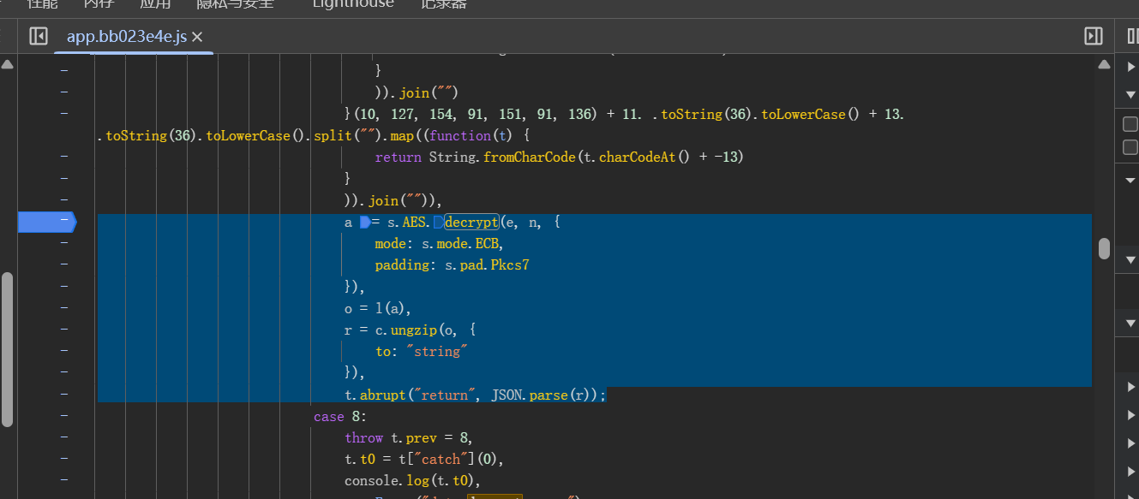Set breakpoint on the 'mode: s.mode.ECB' line gutter
The height and width of the screenshot is (499, 1139).
click(63, 244)
